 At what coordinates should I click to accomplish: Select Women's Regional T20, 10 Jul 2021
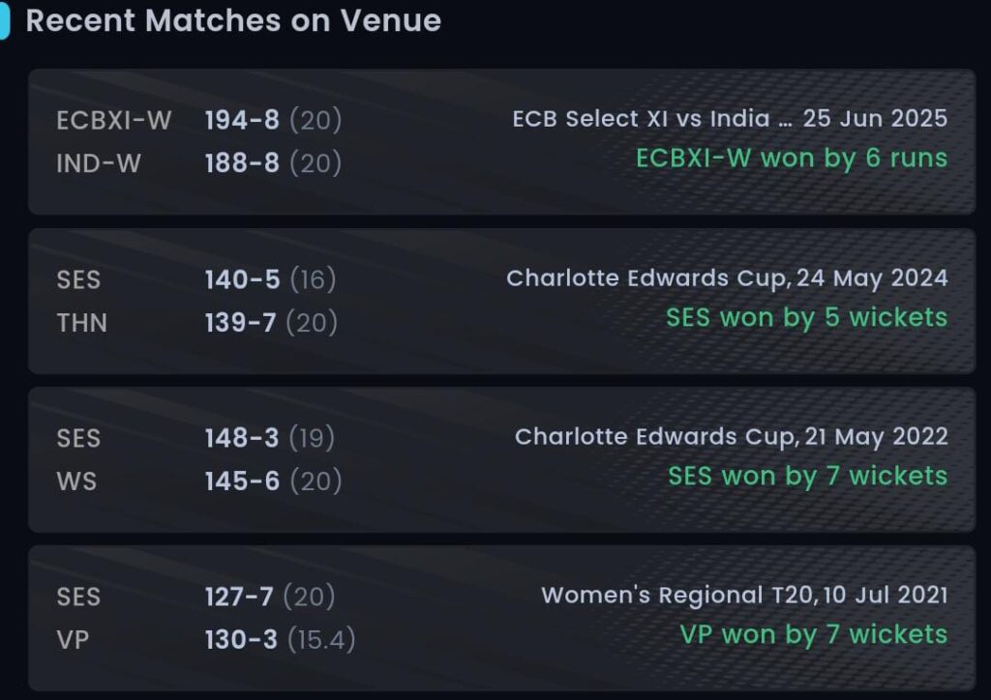pyautogui.click(x=744, y=596)
